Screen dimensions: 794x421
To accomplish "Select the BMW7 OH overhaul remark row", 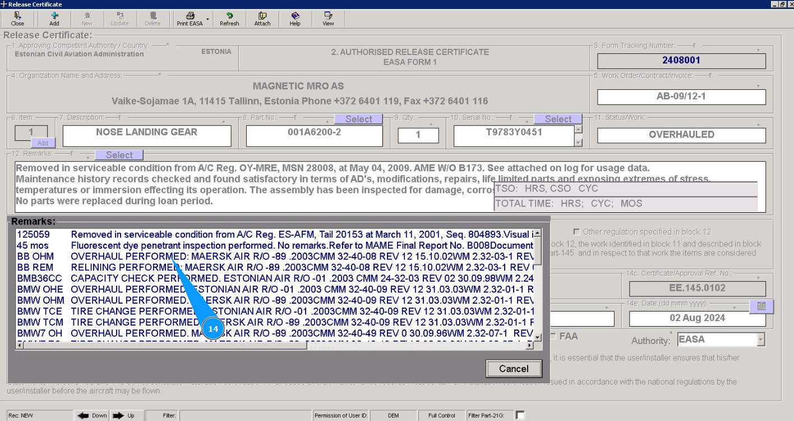I will click(275, 333).
